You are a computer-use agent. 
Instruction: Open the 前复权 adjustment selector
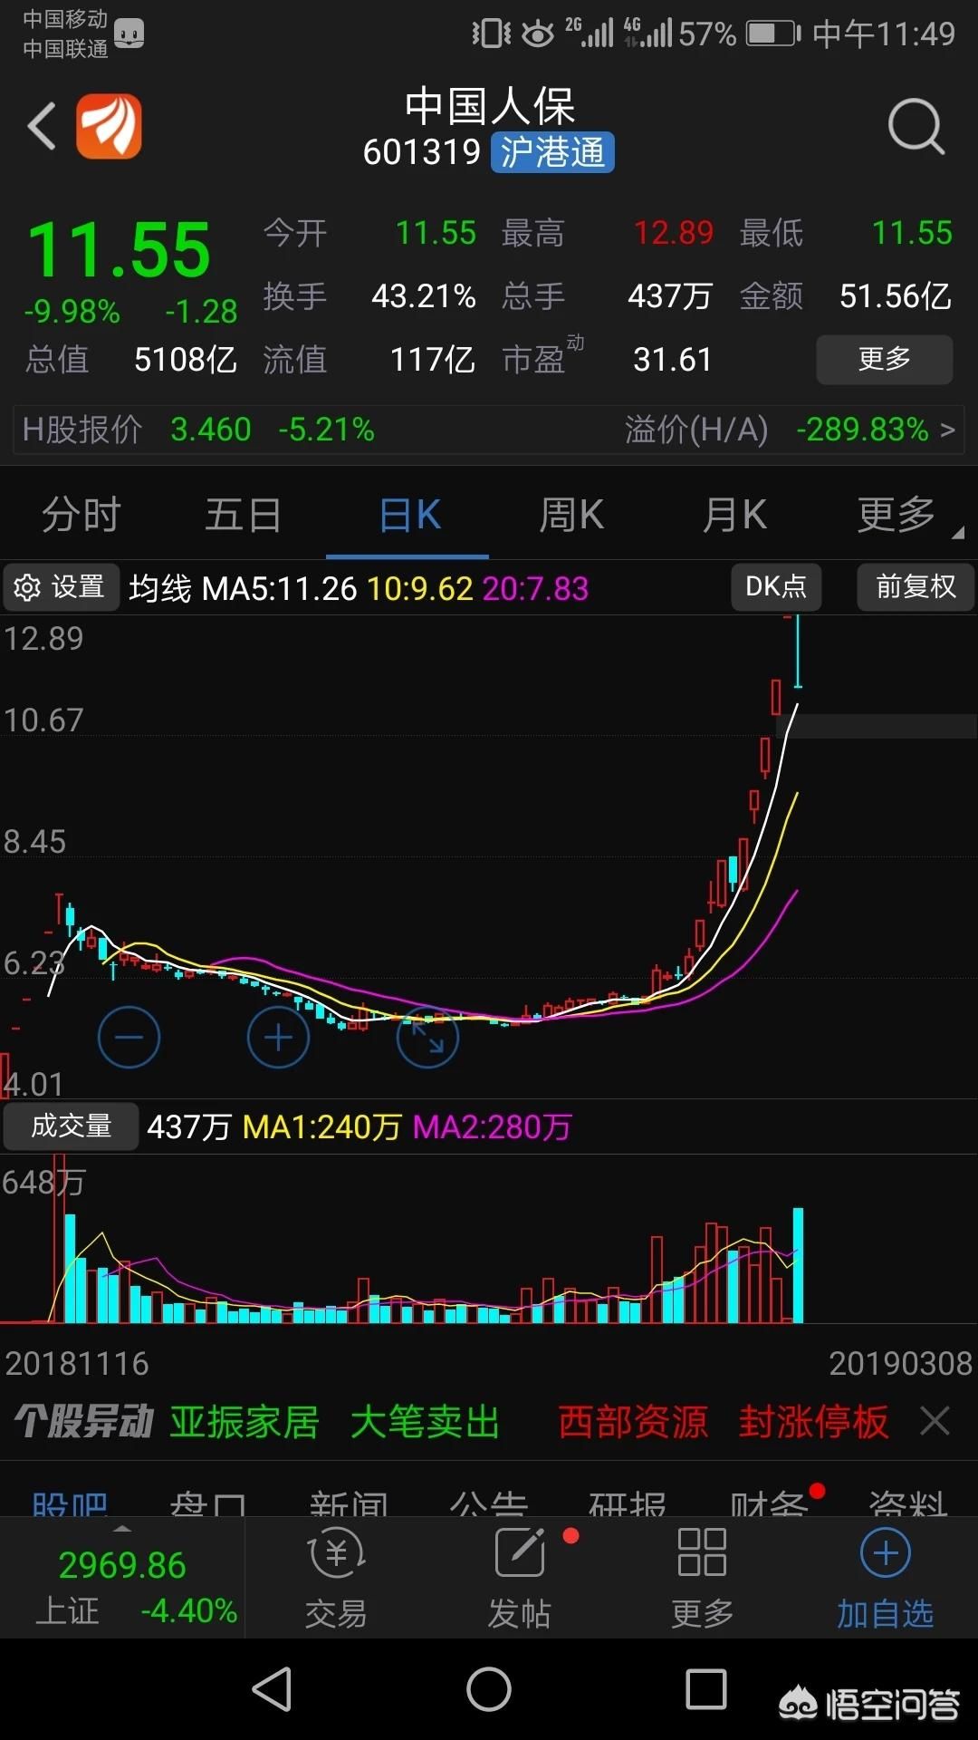tap(916, 586)
